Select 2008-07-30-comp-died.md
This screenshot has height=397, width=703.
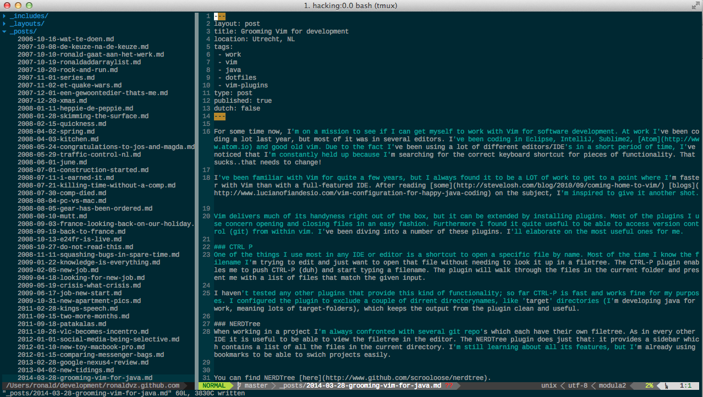62,193
